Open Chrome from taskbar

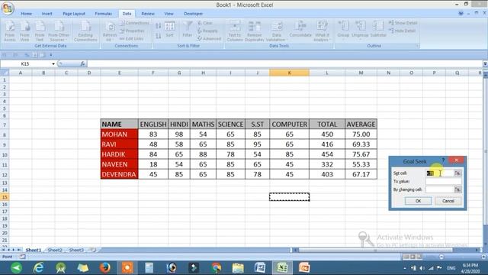point(216,267)
